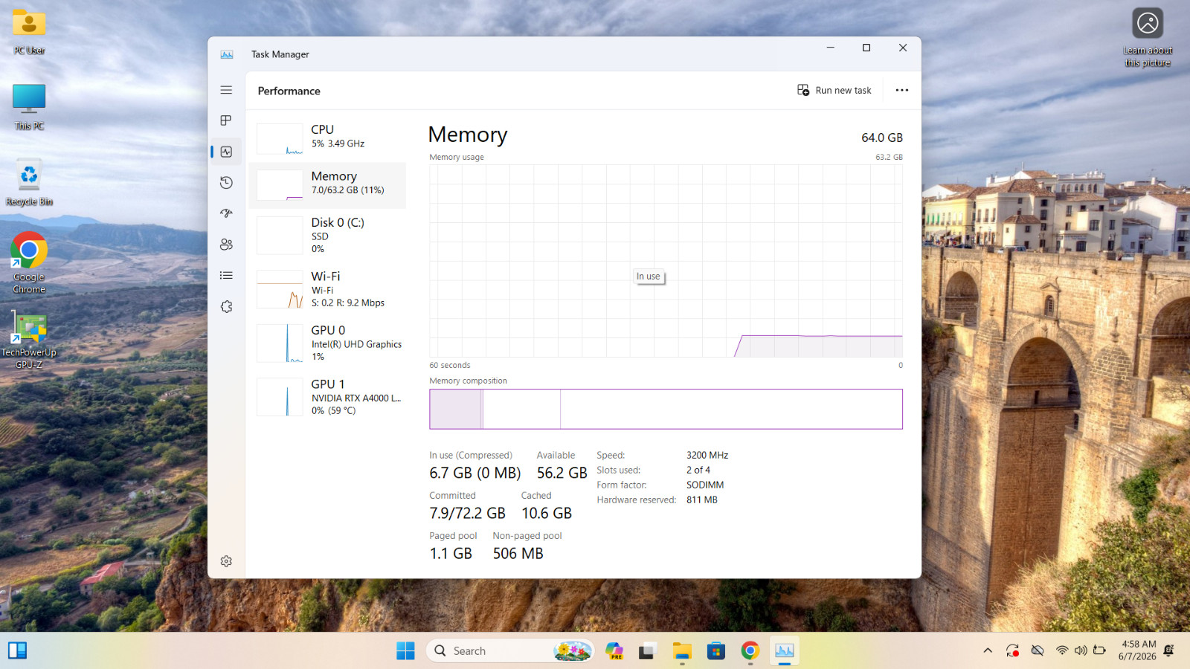Click CPU mini graph thumbnail
This screenshot has width=1190, height=669.
[x=280, y=139]
